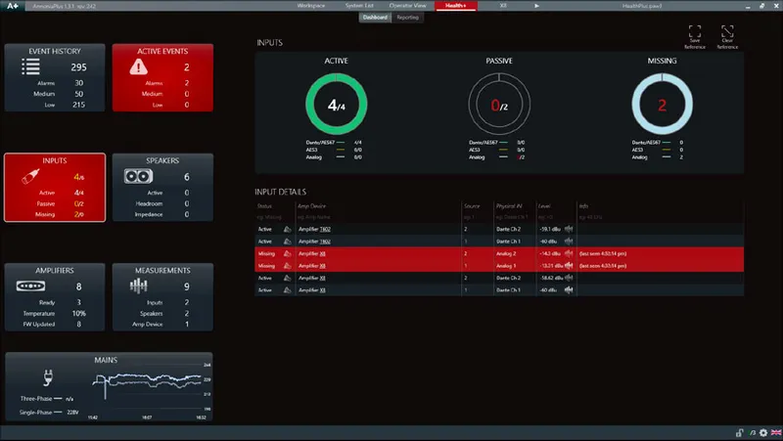This screenshot has height=441, width=783.
Task: Open the Event History card
Action: coord(55,77)
